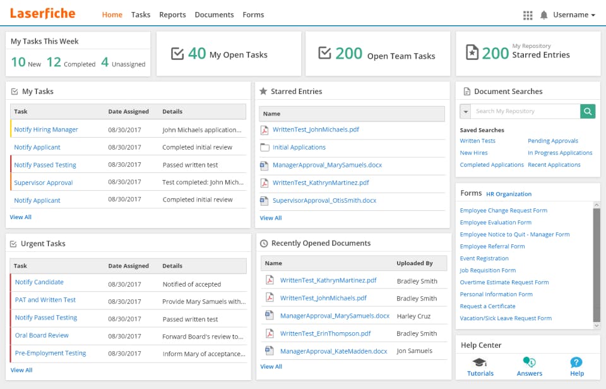This screenshot has width=606, height=389.
Task: Open the Tutorials graduation cap icon
Action: [480, 362]
